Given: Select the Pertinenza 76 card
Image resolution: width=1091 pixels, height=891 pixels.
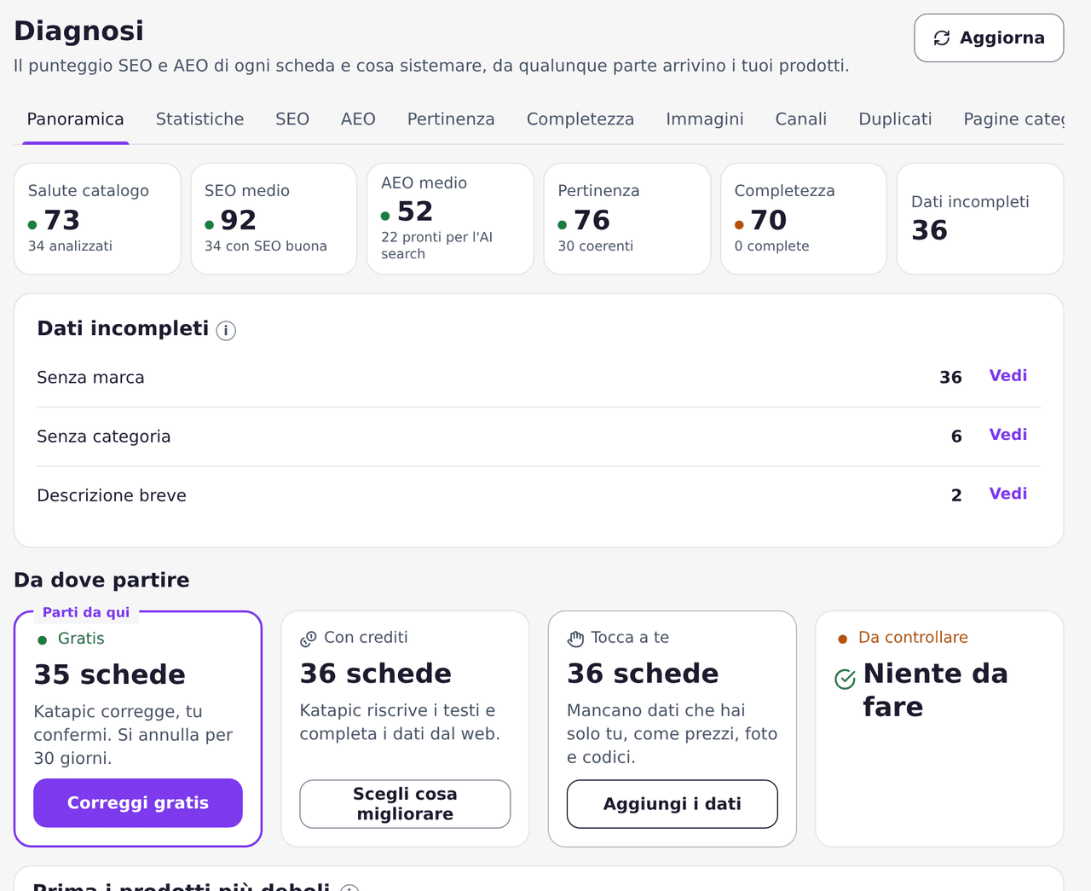Looking at the screenshot, I should tap(627, 219).
